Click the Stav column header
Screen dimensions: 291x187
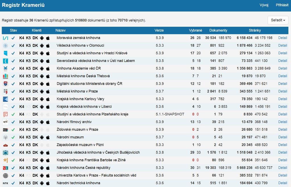click(13, 30)
